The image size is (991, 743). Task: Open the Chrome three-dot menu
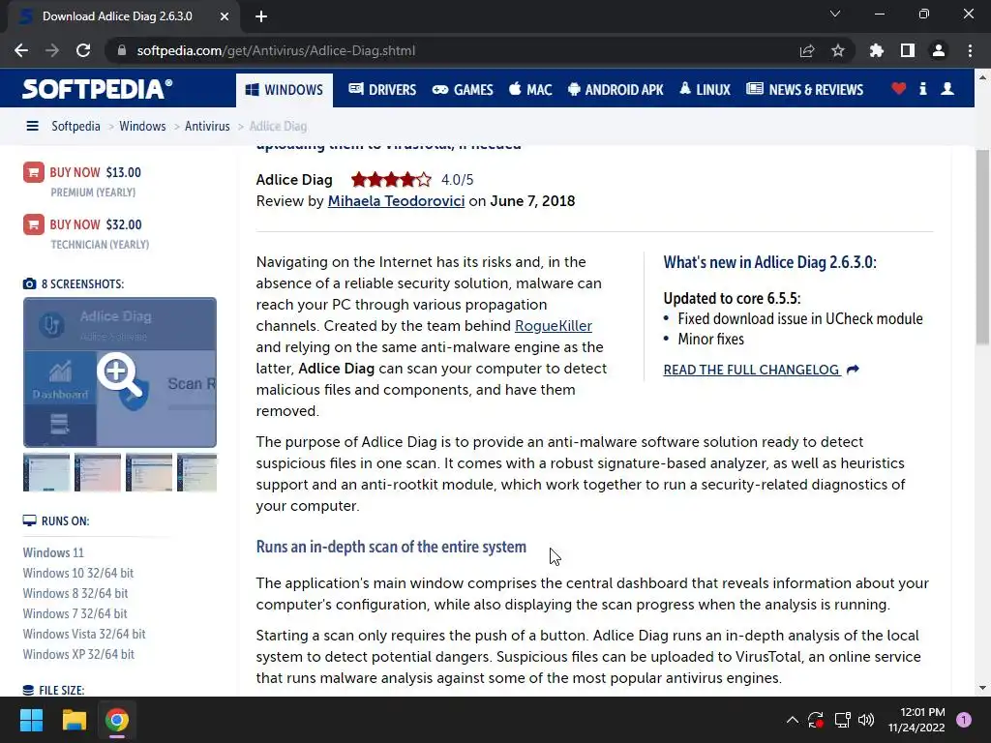970,50
